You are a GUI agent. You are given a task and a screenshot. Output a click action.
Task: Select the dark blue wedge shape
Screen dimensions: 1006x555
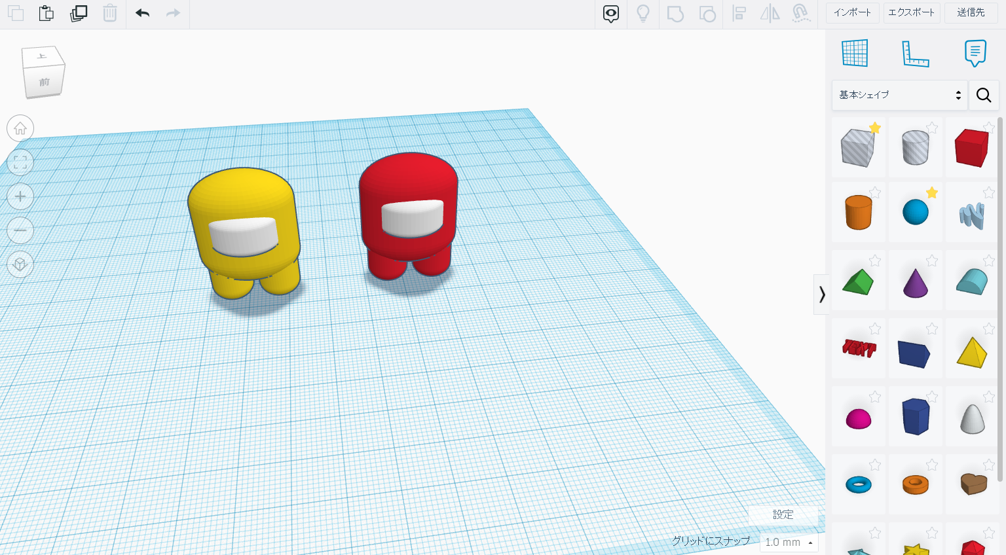click(x=915, y=353)
